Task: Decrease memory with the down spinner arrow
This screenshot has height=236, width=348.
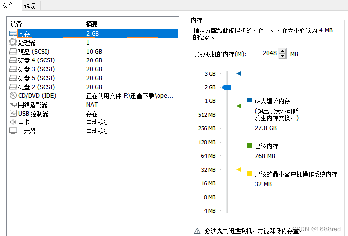Action: (x=283, y=56)
